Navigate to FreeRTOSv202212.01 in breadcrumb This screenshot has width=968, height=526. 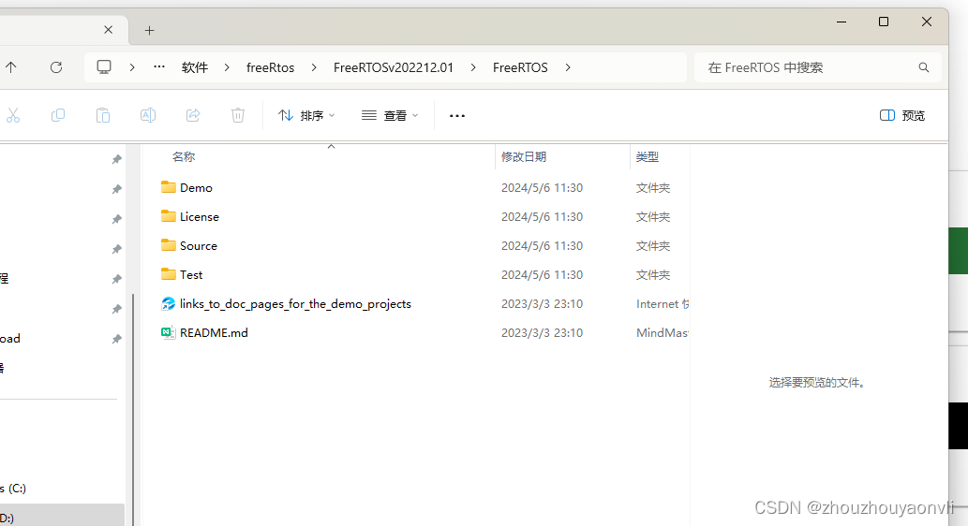(x=394, y=67)
